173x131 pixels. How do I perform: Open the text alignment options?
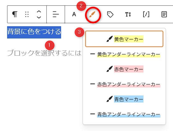point(56,14)
